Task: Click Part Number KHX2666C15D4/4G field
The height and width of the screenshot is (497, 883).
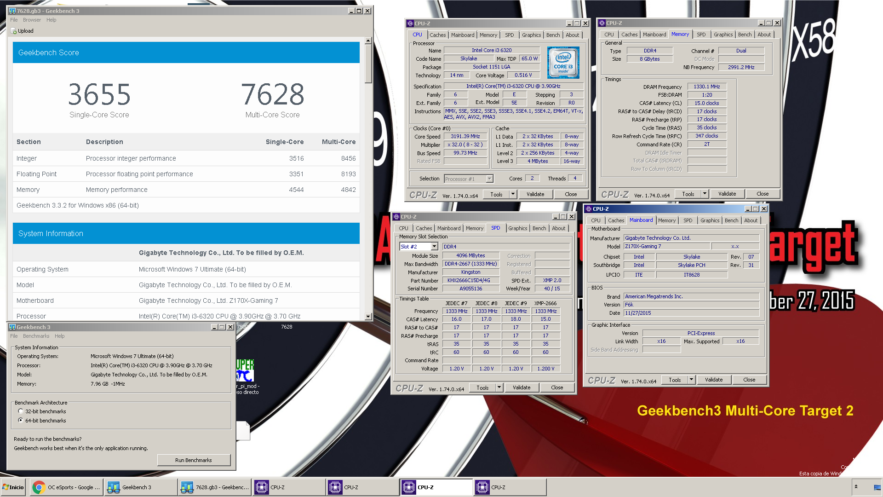Action: pyautogui.click(x=471, y=281)
